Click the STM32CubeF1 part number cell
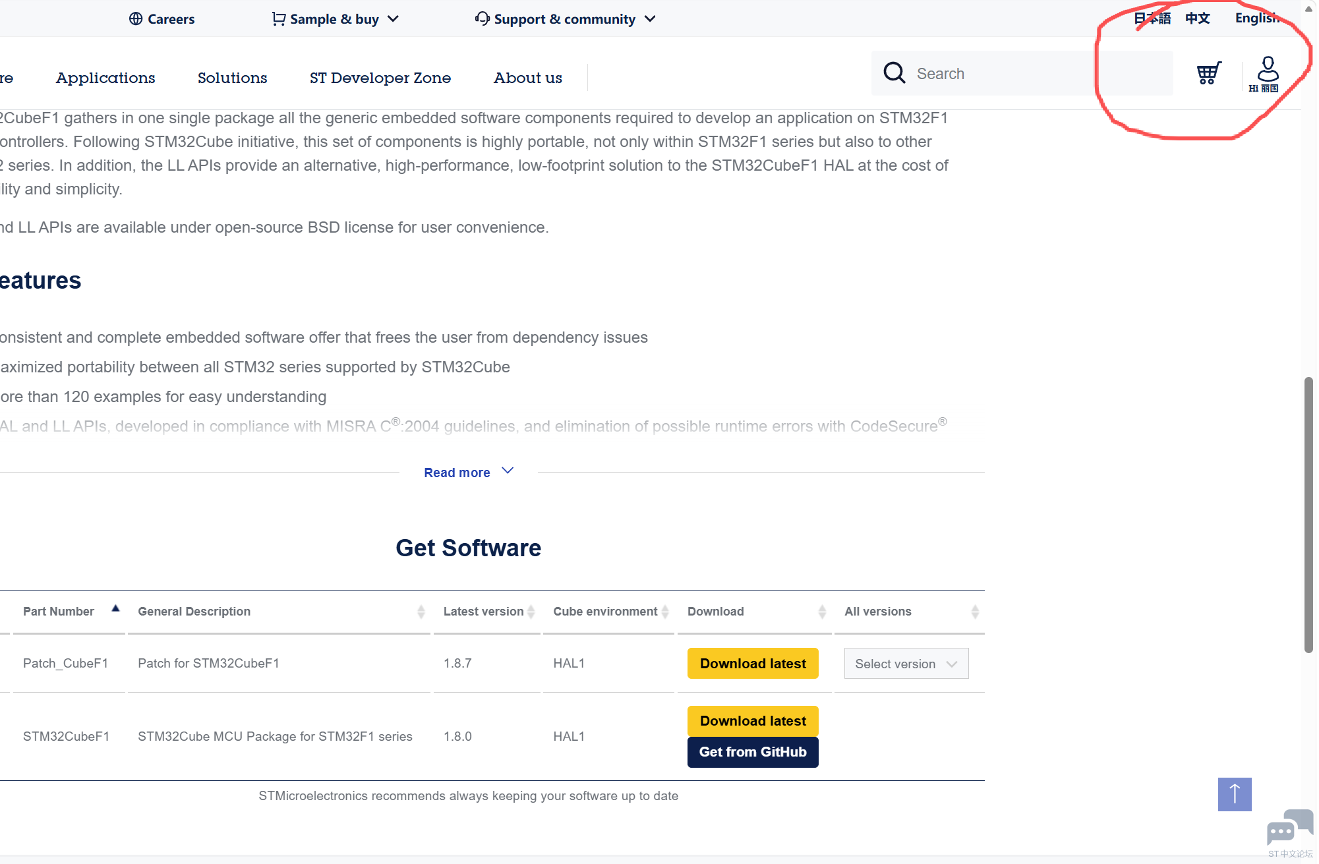This screenshot has height=864, width=1319. pos(66,736)
